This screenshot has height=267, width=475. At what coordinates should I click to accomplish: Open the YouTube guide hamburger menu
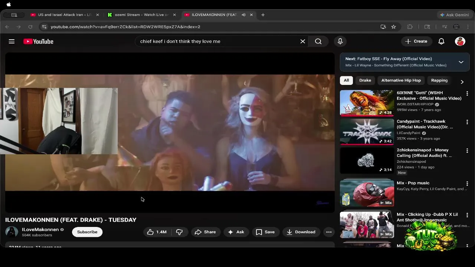pyautogui.click(x=12, y=41)
